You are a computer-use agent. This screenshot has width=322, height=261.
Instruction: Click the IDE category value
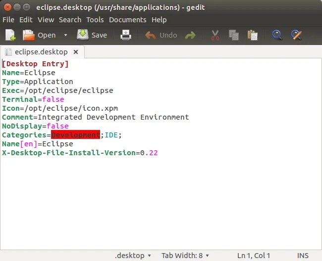click(111, 135)
